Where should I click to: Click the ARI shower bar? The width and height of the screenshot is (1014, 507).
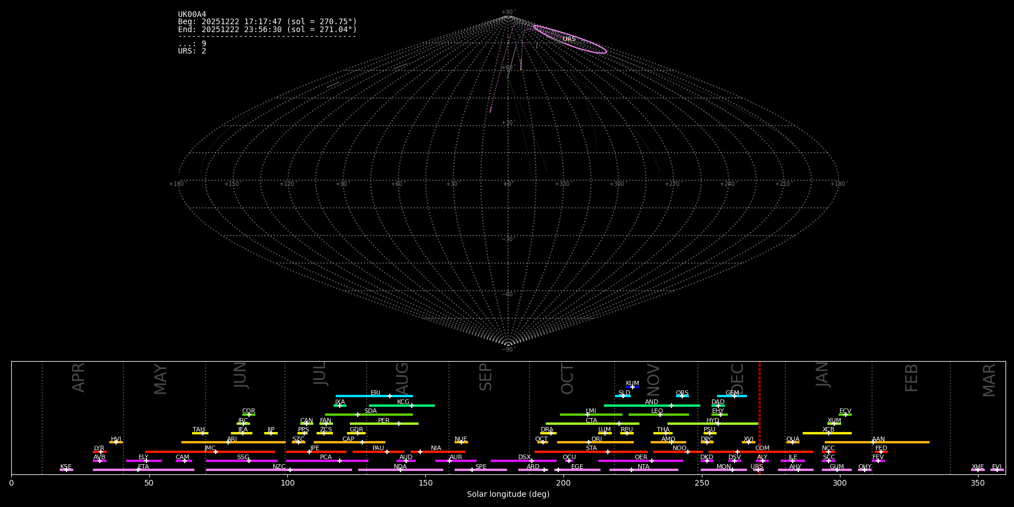[233, 442]
